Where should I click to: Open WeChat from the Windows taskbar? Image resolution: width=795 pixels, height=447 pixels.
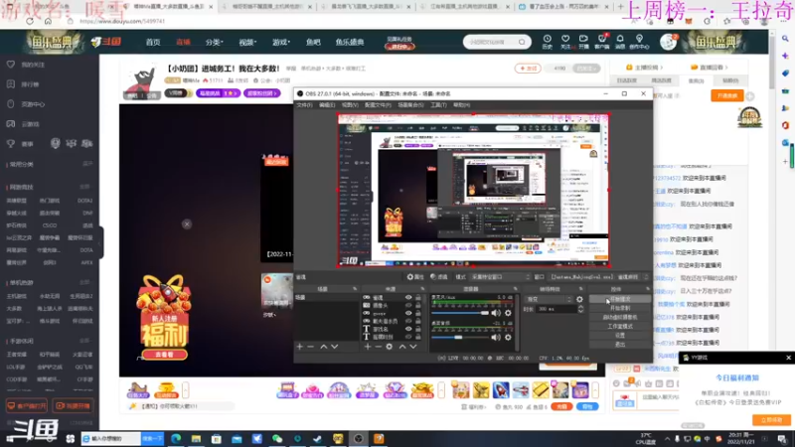(x=277, y=438)
